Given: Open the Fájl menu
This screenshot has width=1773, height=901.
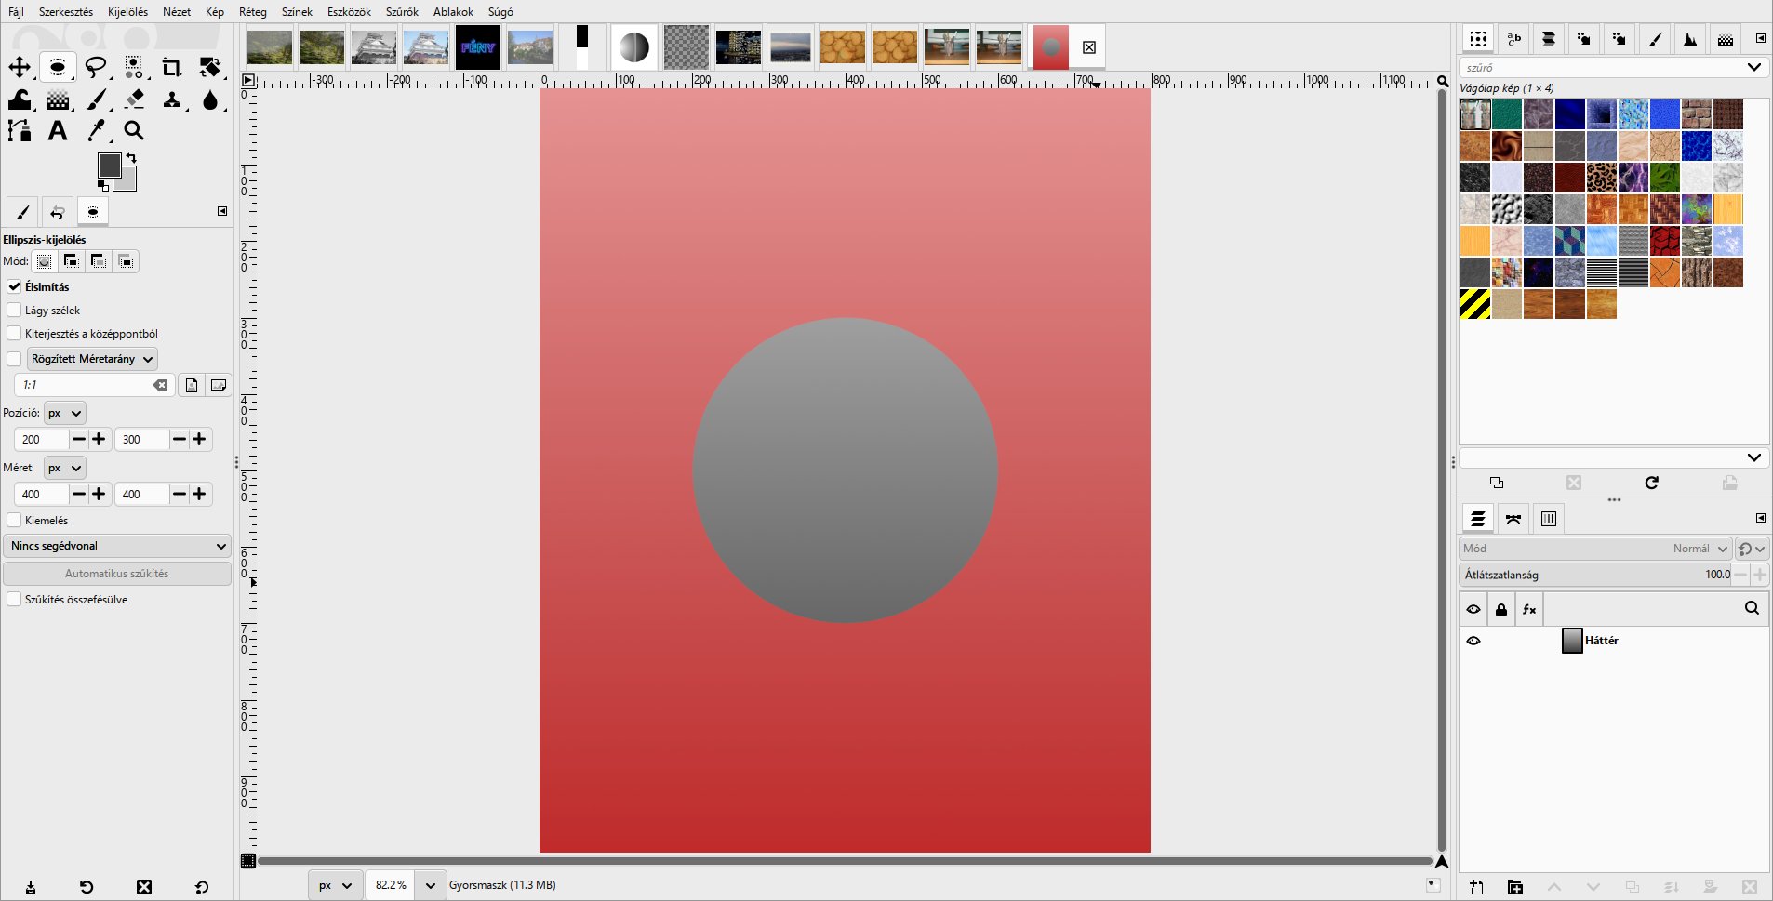Looking at the screenshot, I should pos(16,12).
